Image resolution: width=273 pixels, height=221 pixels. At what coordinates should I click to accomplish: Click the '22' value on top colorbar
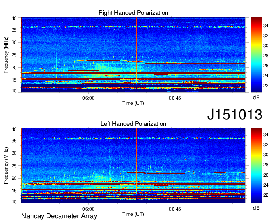point(266,86)
